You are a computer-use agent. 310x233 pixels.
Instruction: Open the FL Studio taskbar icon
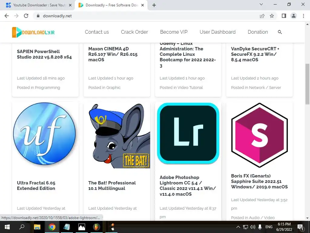(x=97, y=227)
